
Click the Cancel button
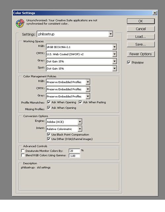(x=141, y=29)
